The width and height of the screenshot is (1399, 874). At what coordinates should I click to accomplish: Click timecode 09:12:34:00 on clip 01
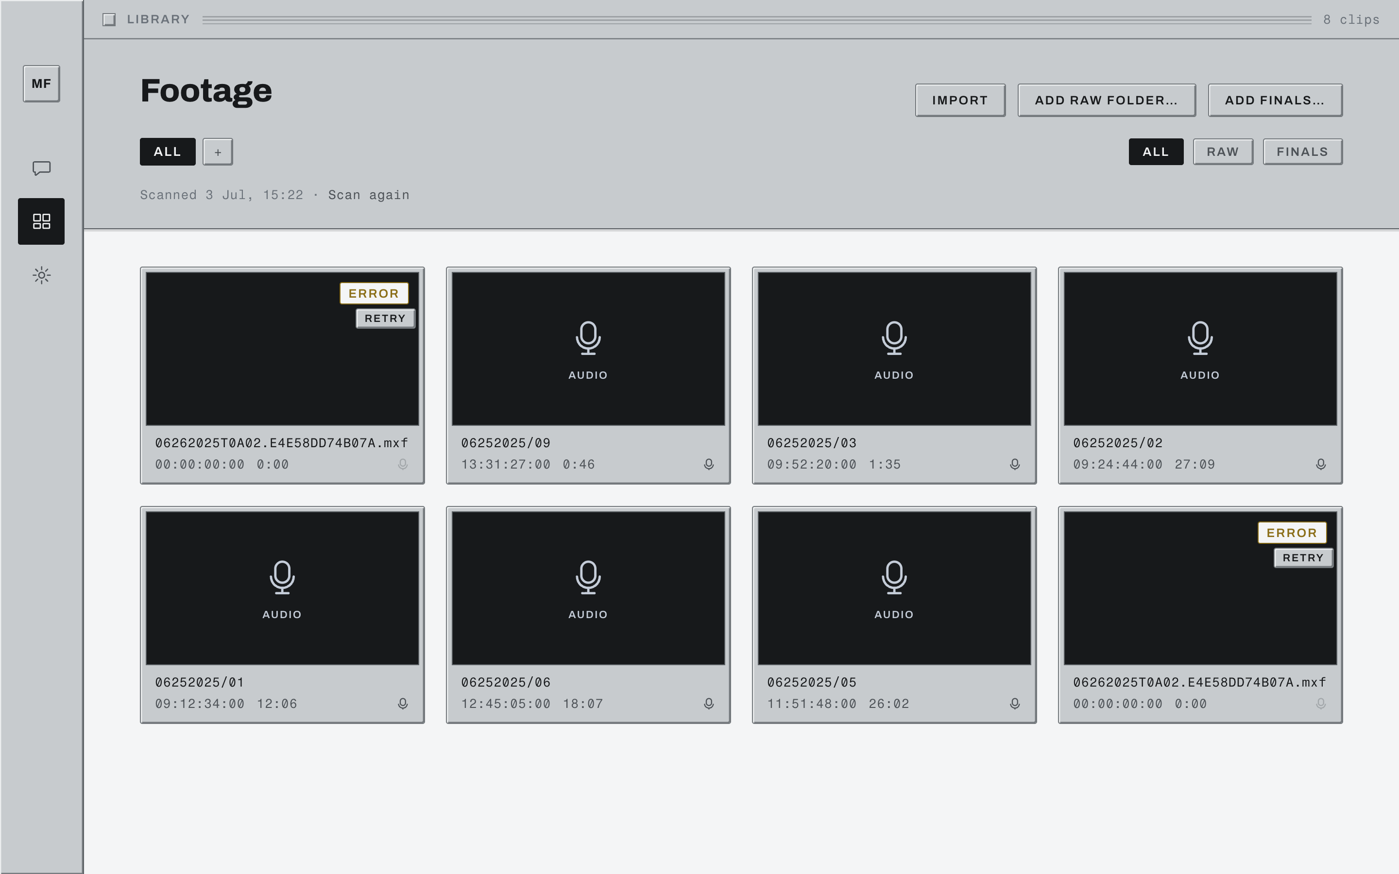tap(200, 704)
